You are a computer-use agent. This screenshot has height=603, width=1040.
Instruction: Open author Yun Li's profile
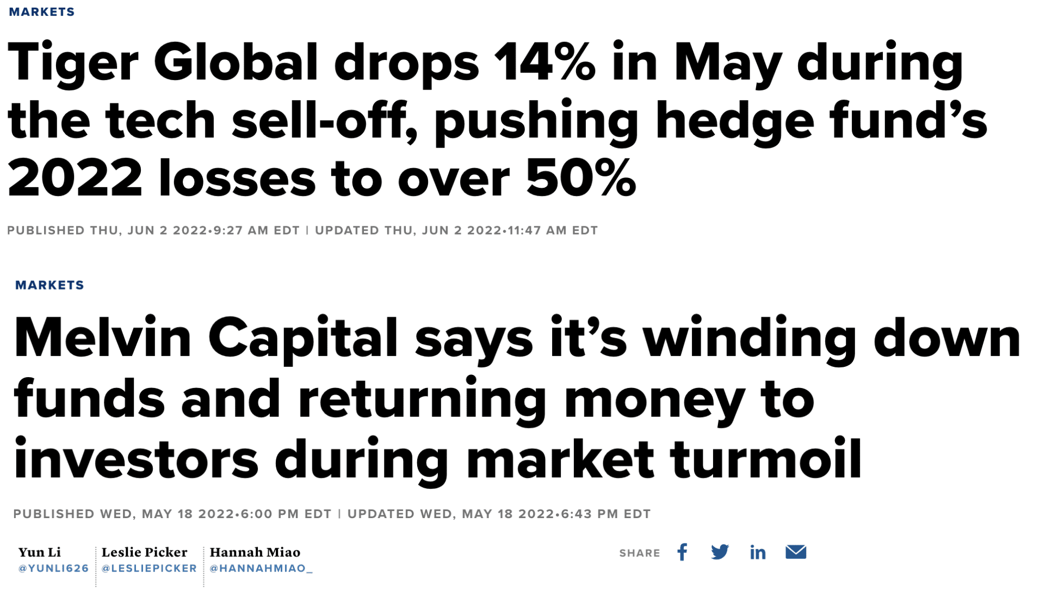[40, 552]
